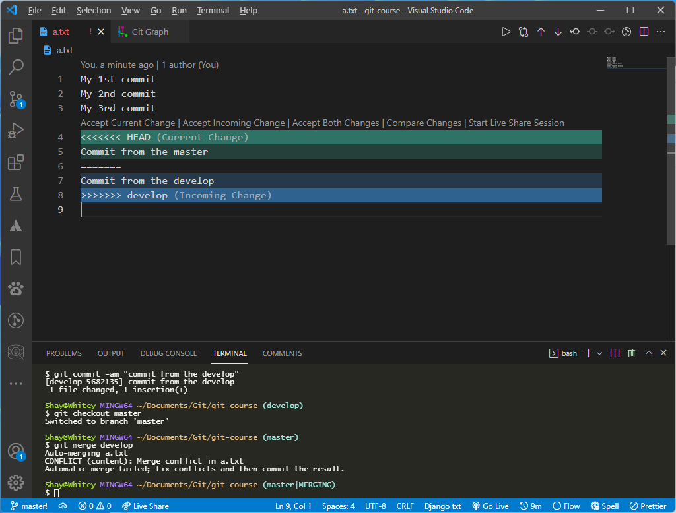The width and height of the screenshot is (676, 513).
Task: Open the Remote Explorer icon
Action: 16,352
